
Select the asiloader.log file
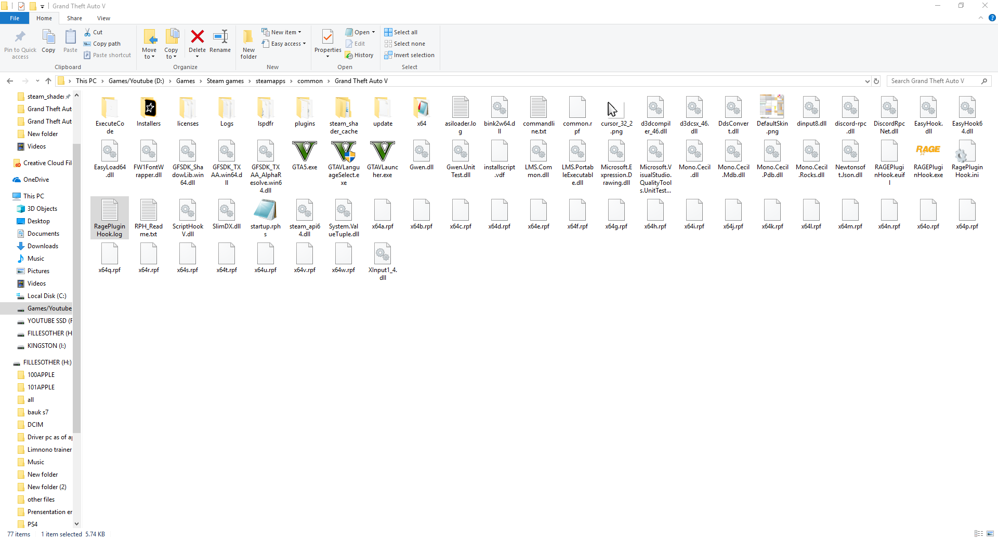pos(461,115)
